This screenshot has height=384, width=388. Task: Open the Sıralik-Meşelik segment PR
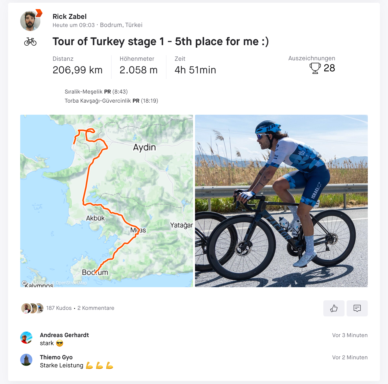96,92
